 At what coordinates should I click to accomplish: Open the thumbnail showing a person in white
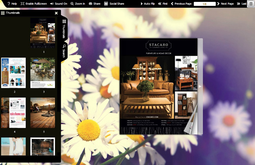click(13, 147)
